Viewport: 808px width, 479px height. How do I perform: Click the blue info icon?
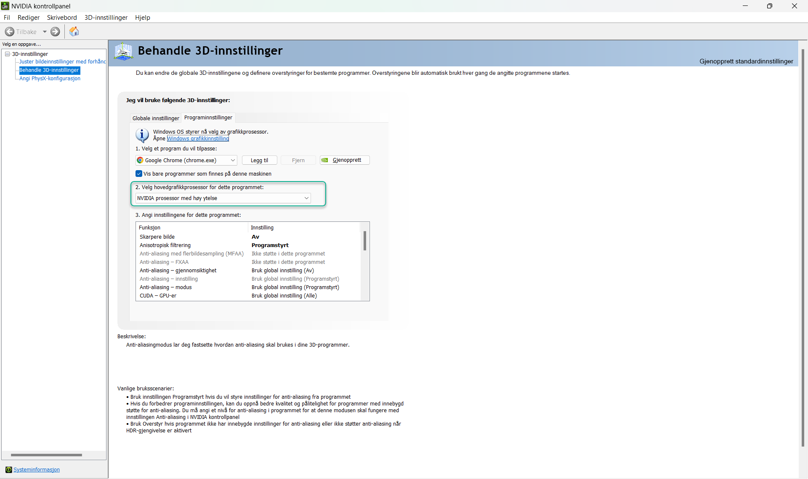142,135
